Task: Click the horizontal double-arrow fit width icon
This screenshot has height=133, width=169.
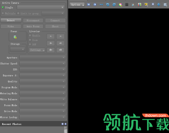Action: [101, 5]
